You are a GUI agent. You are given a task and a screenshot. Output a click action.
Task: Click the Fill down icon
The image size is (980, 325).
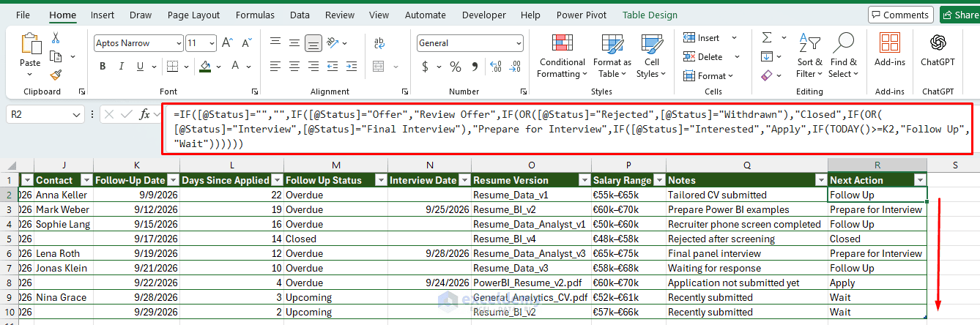point(766,56)
